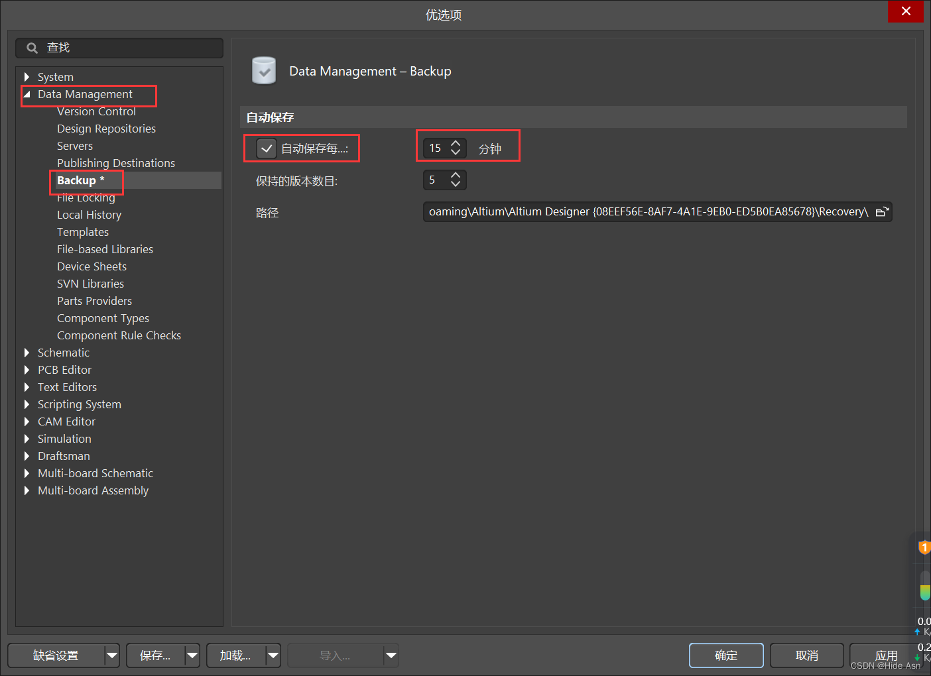This screenshot has width=931, height=676.
Task: Click the recovery path text field
Action: pyautogui.click(x=649, y=212)
